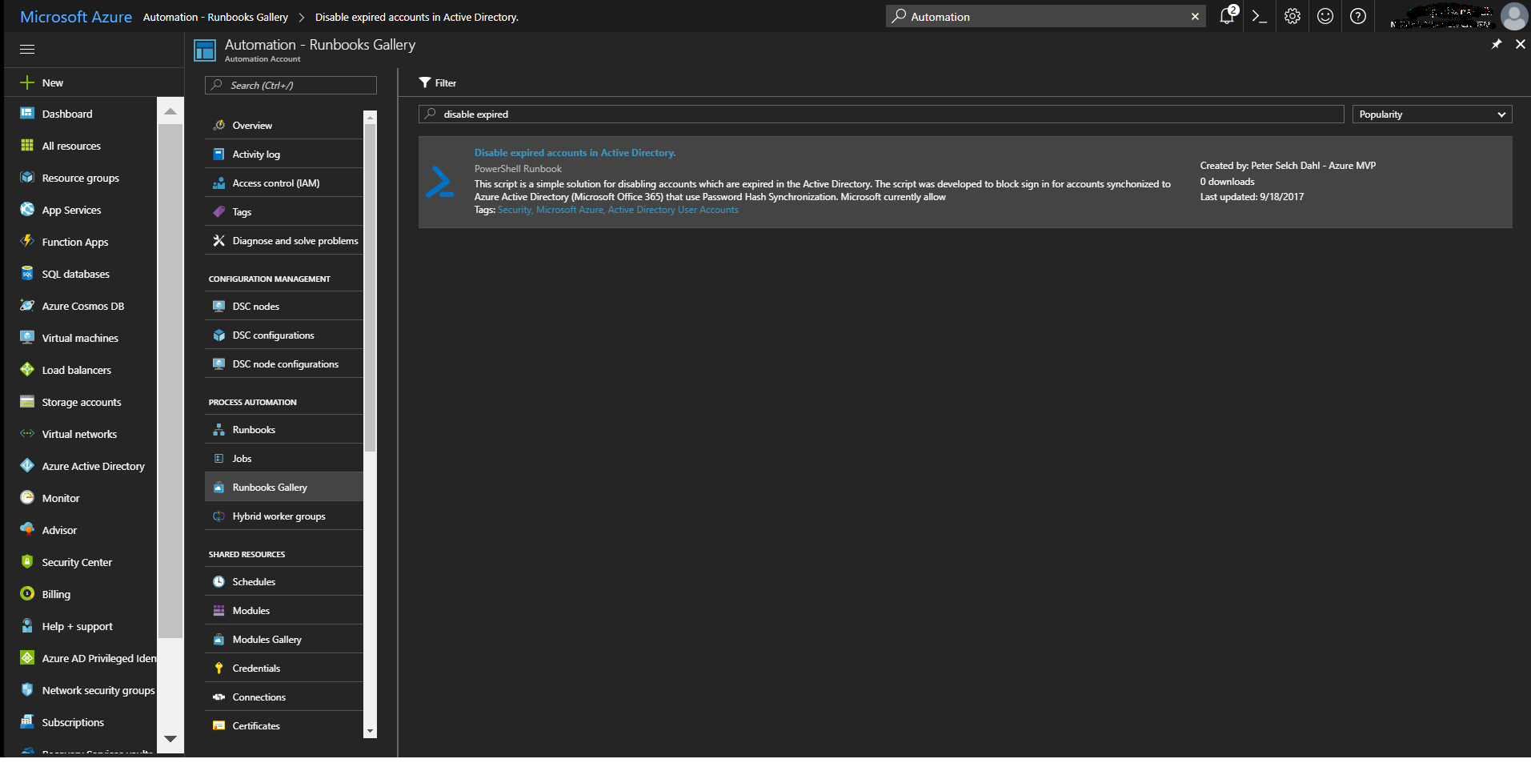Select Runbooks Gallery menu item

[284, 488]
